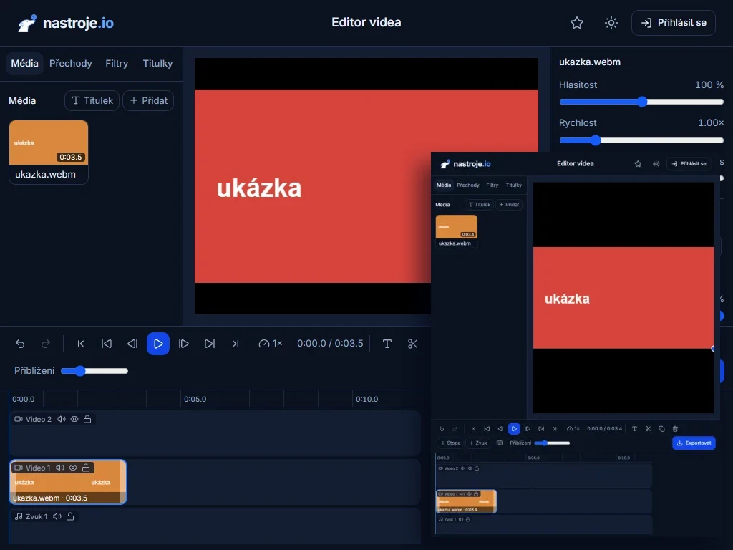The width and height of the screenshot is (733, 550).
Task: Adjust the Rychlost speed slider
Action: pyautogui.click(x=641, y=140)
